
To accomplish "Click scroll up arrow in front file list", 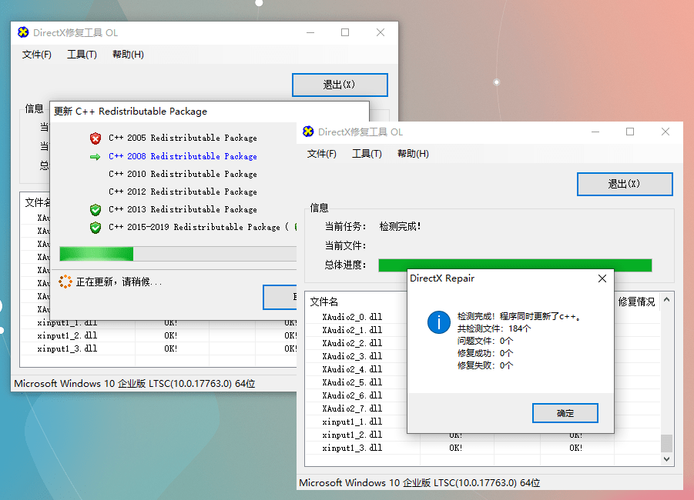I will [x=666, y=300].
